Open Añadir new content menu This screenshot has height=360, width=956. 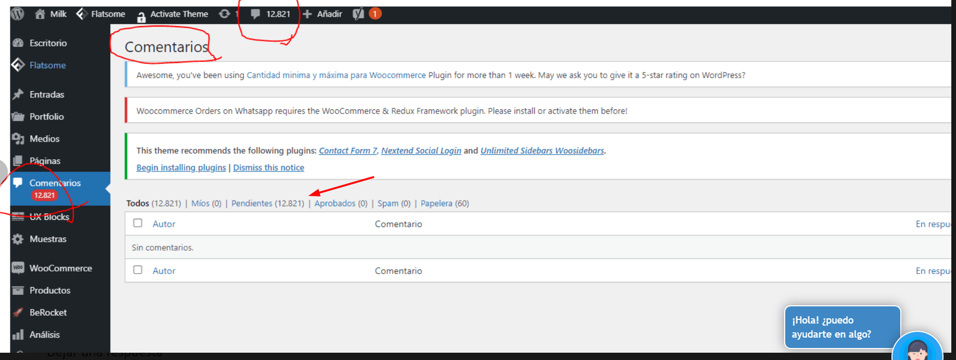pos(330,14)
